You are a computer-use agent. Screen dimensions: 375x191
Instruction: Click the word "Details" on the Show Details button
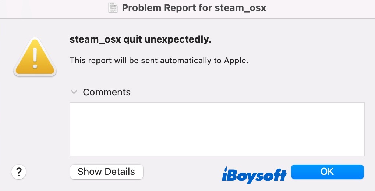point(120,172)
